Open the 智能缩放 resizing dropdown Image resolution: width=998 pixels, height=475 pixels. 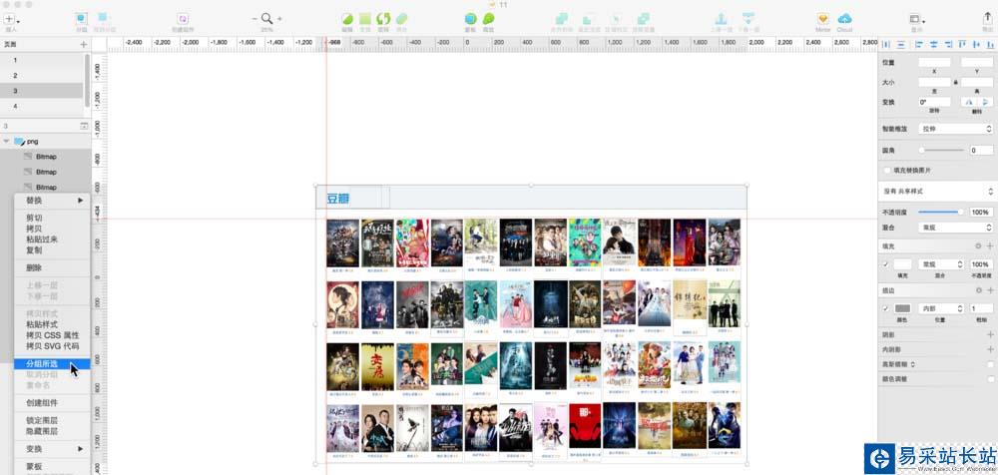coord(956,129)
